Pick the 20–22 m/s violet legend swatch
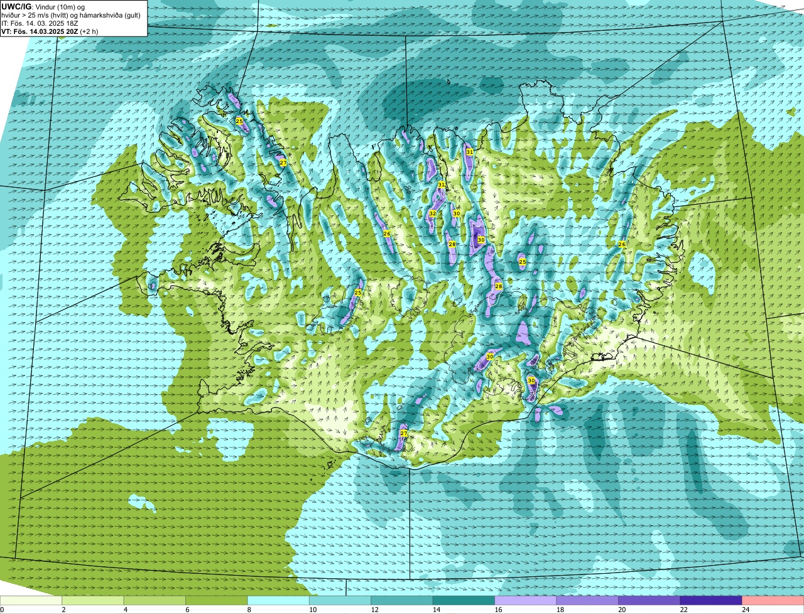 click(x=649, y=600)
